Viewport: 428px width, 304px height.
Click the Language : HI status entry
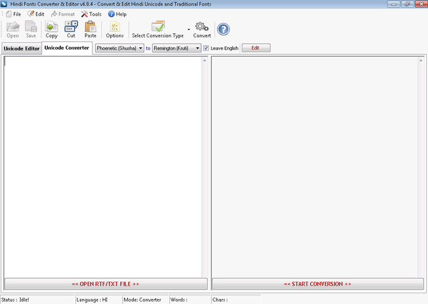coord(92,300)
